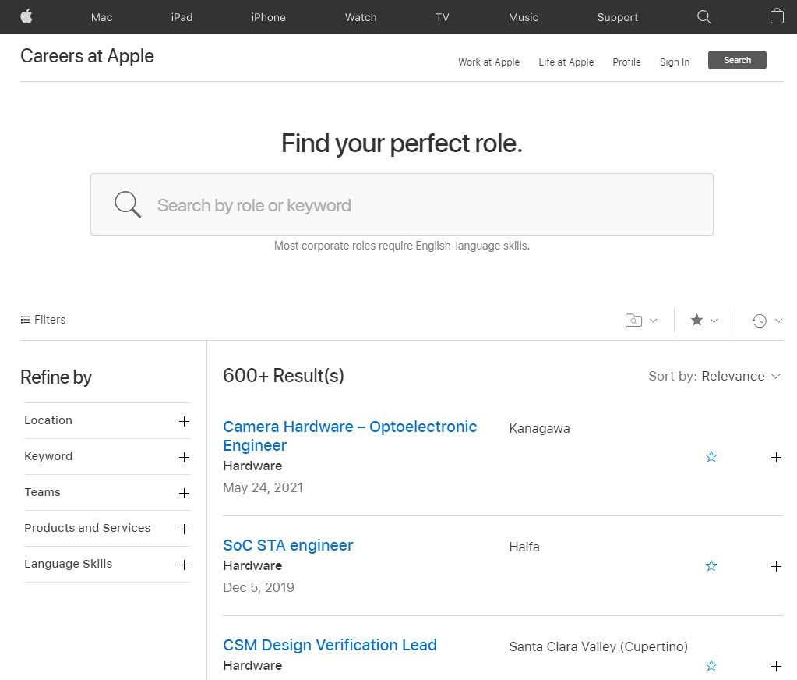Screen dimensions: 797x680
Task: Open favorites star dropdown
Action: pyautogui.click(x=696, y=321)
